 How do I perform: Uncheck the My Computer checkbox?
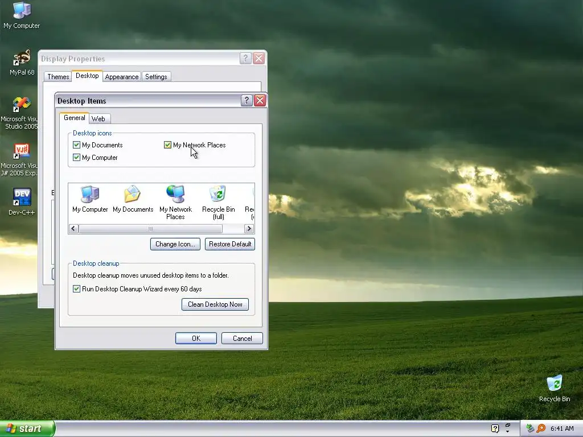click(77, 158)
